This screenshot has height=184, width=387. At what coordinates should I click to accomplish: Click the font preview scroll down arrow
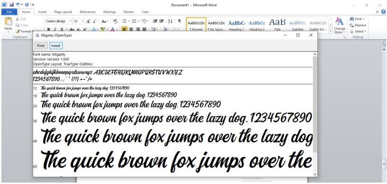315,174
